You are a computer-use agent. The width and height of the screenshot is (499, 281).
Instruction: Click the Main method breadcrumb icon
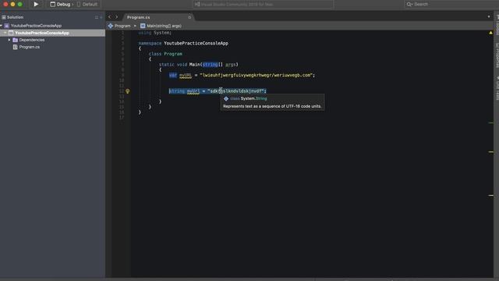[143, 26]
